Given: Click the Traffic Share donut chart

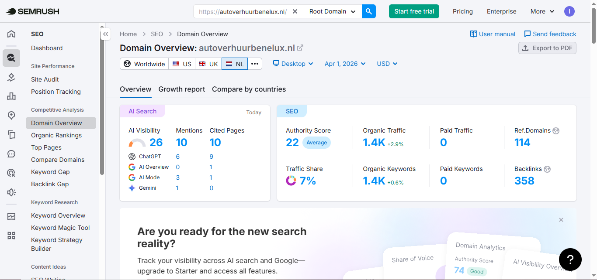Looking at the screenshot, I should tap(291, 181).
